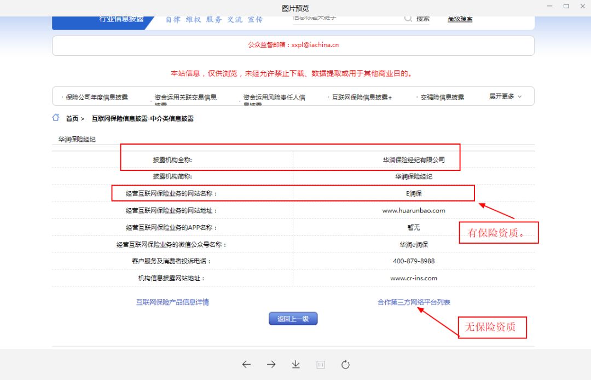Image resolution: width=591 pixels, height=380 pixels.
Task: Select the 华润保险经纪有限公司 value
Action: (x=414, y=160)
